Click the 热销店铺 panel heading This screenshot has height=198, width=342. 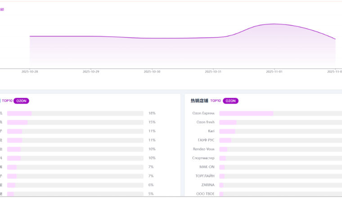pos(199,101)
